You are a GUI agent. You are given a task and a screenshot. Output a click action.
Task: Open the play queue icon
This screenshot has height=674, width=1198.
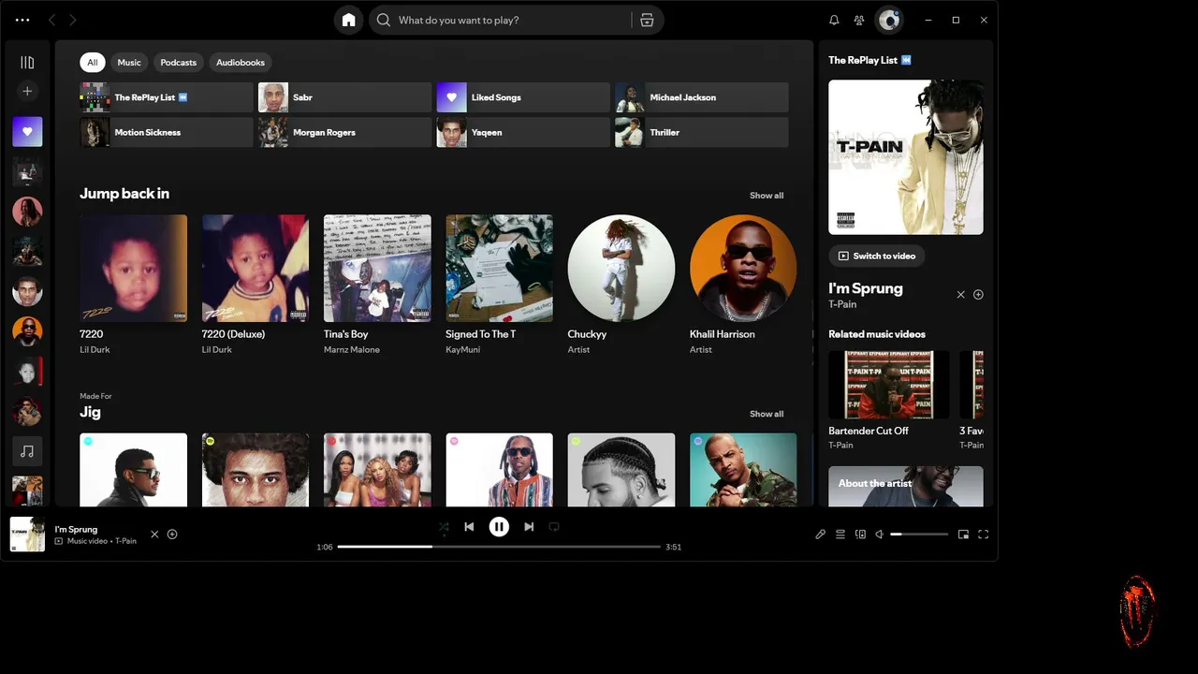(x=840, y=535)
